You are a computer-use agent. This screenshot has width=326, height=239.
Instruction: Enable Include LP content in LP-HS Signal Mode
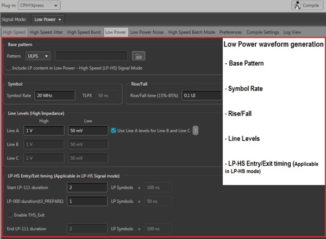coord(8,68)
